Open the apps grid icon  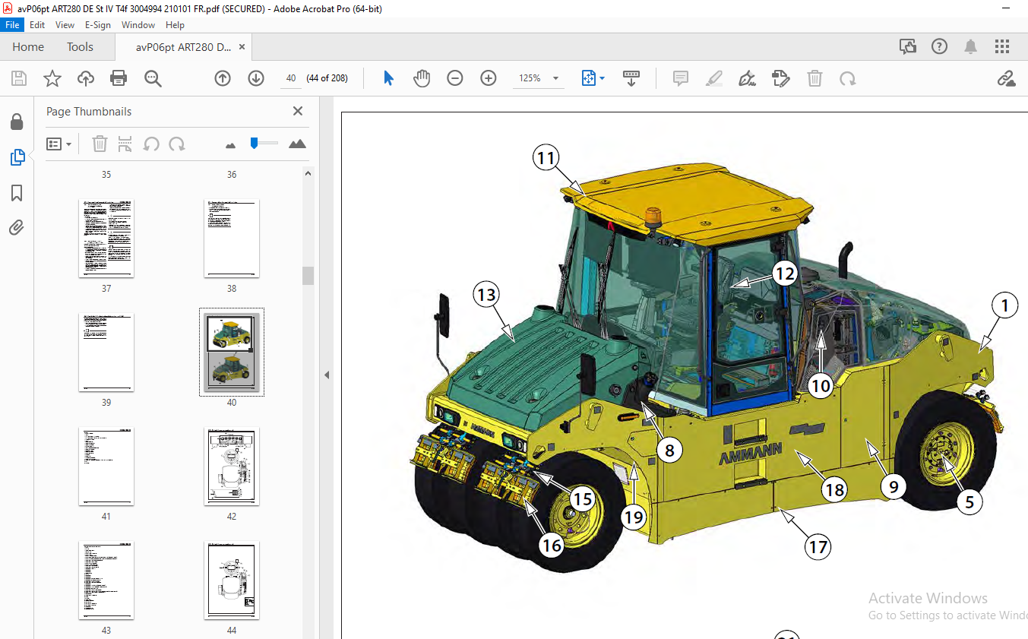pos(1002,46)
